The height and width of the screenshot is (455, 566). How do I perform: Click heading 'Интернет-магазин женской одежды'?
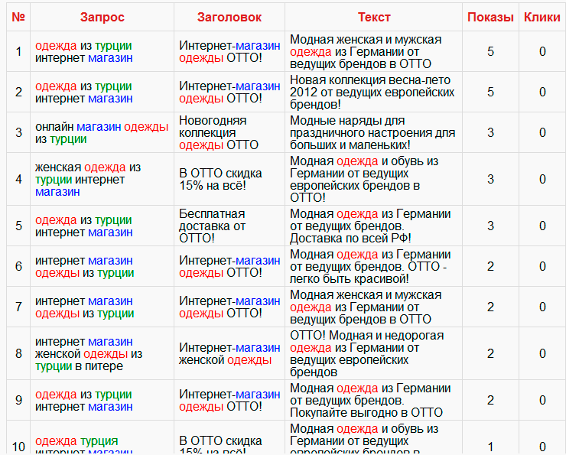tap(229, 353)
